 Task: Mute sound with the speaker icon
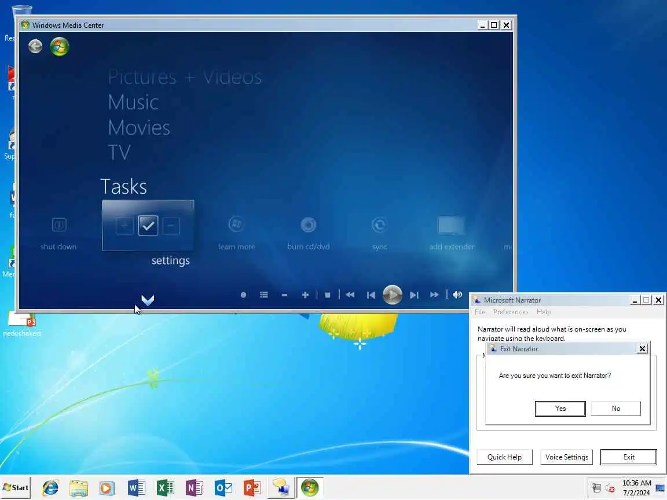point(457,295)
